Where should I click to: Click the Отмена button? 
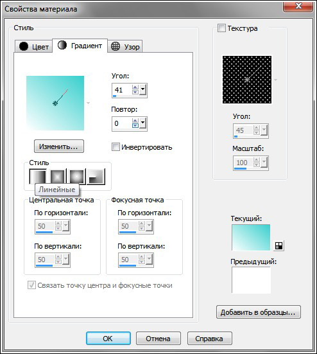click(x=158, y=338)
